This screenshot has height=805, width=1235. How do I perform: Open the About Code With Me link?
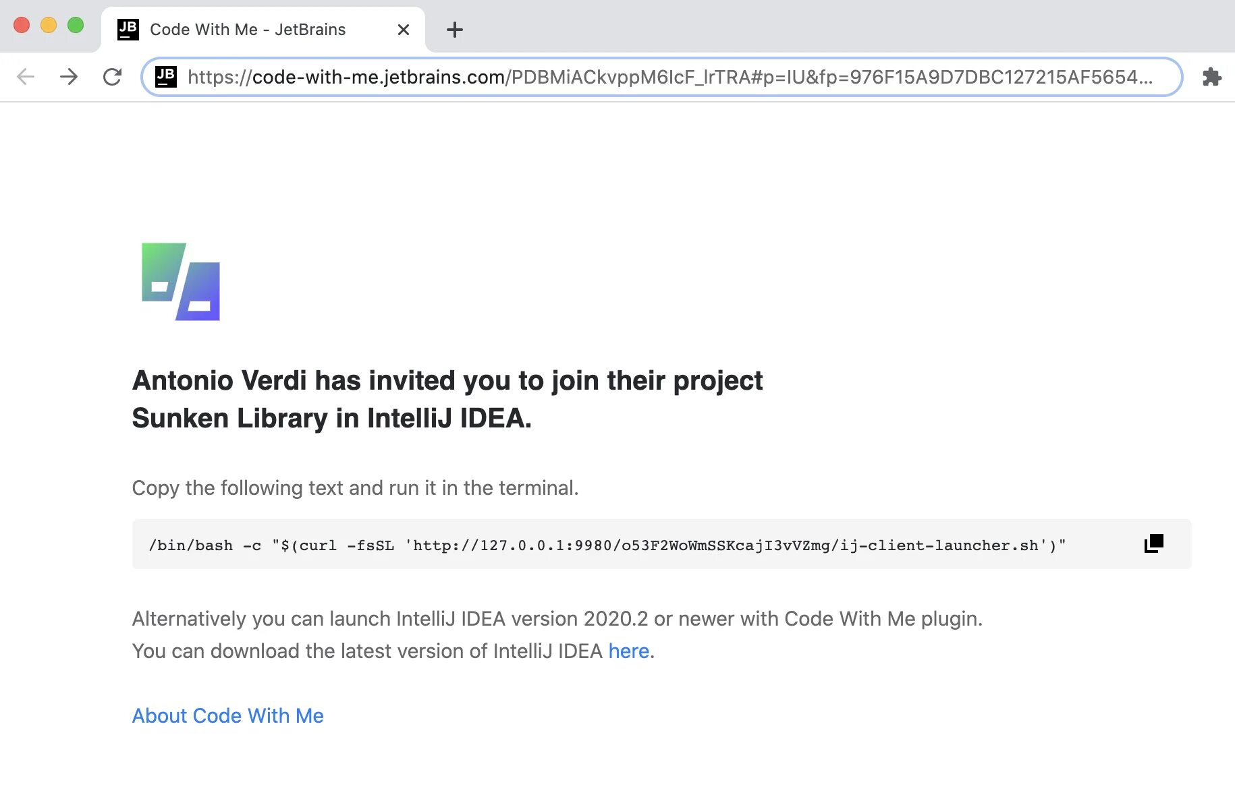(x=227, y=716)
